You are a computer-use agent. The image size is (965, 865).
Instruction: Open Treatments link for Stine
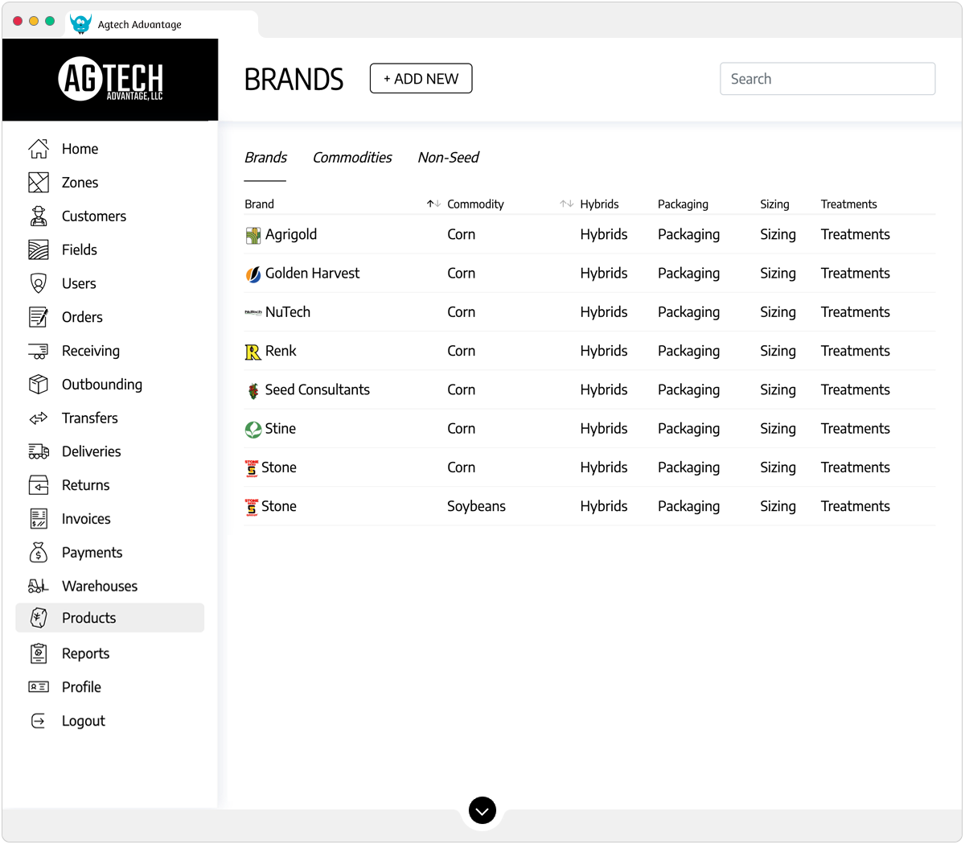855,428
